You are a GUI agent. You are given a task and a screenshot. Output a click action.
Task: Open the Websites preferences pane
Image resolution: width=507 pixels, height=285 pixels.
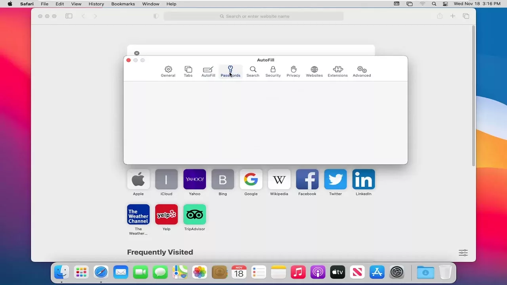(314, 70)
